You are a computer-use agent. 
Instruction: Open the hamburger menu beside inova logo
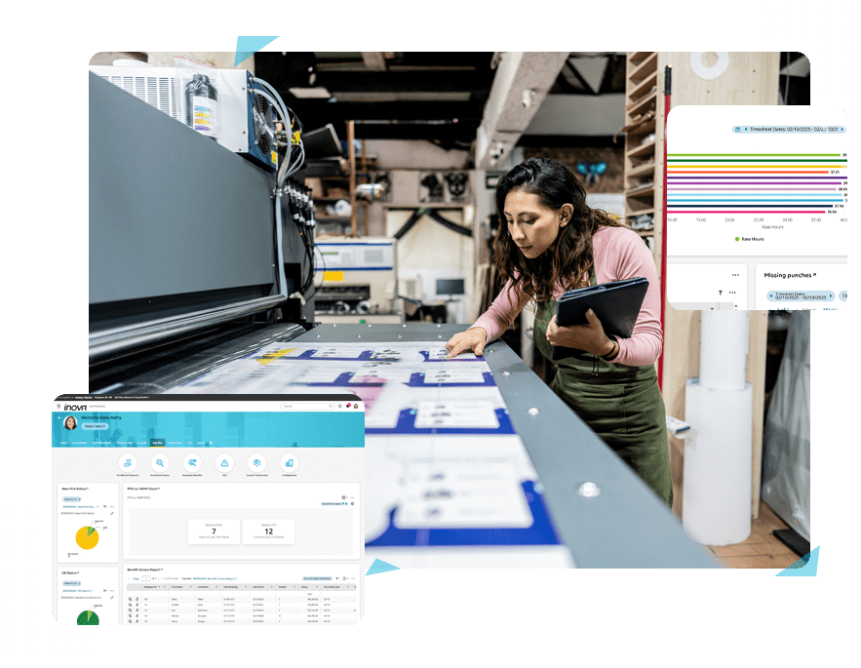pos(59,406)
